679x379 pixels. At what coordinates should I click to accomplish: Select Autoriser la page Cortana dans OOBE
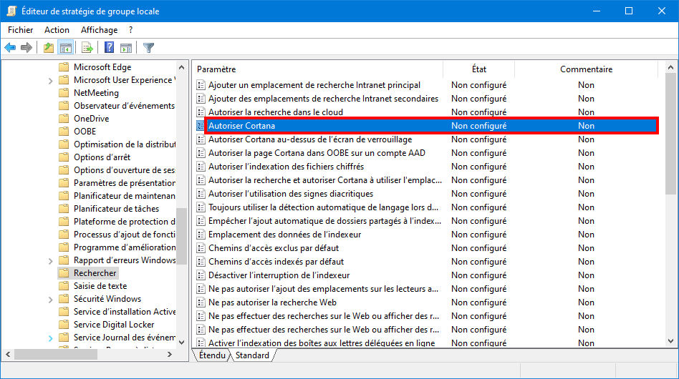click(x=317, y=153)
